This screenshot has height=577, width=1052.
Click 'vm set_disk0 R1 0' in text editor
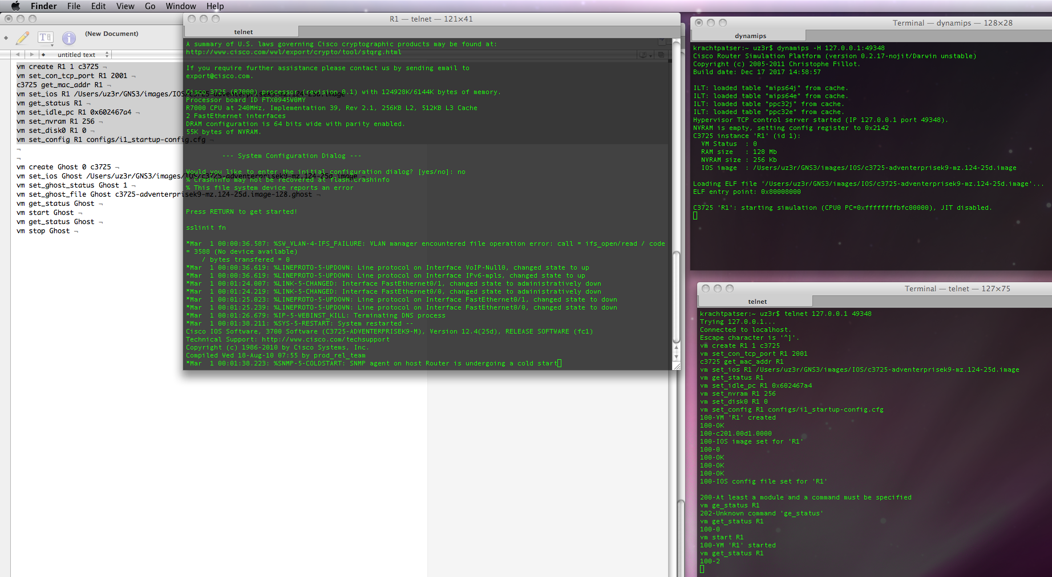pyautogui.click(x=51, y=131)
